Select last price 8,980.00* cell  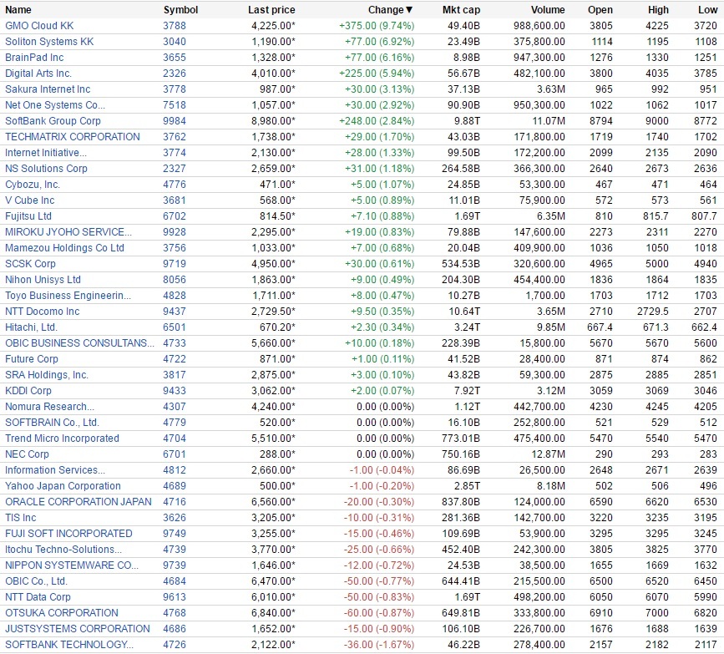(x=273, y=121)
